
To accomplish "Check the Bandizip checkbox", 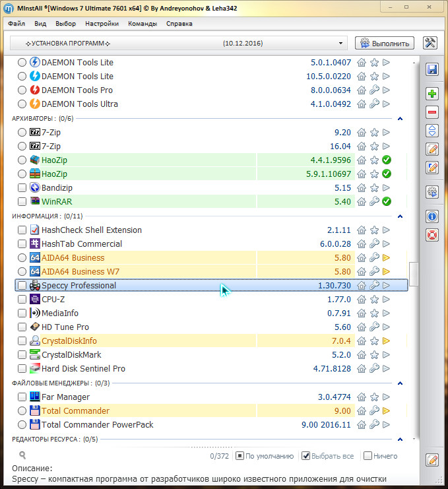I will [22, 188].
